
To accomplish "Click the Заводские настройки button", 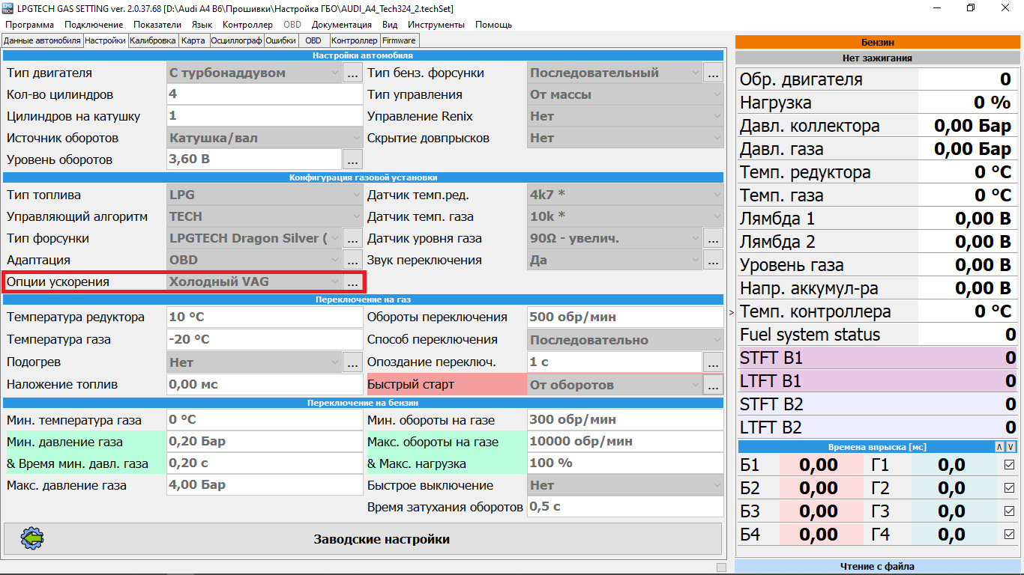I will point(363,539).
